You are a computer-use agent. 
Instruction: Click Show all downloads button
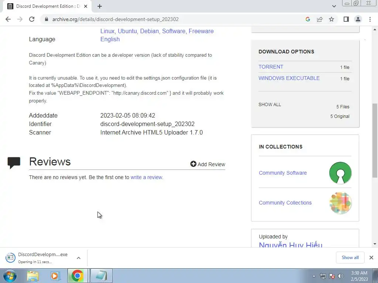tap(350, 258)
